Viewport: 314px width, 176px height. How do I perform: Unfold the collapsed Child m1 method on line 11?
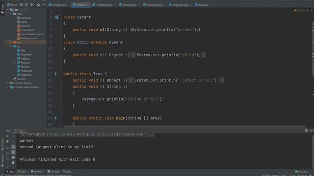[62, 55]
